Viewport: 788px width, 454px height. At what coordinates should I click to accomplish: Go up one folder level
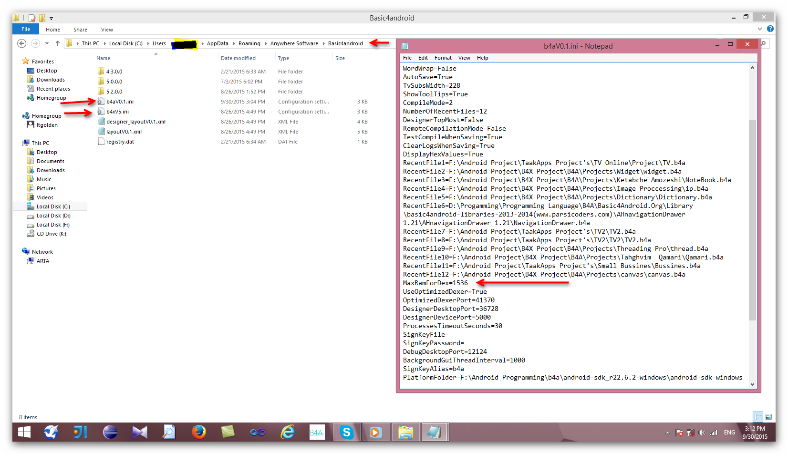(x=58, y=43)
